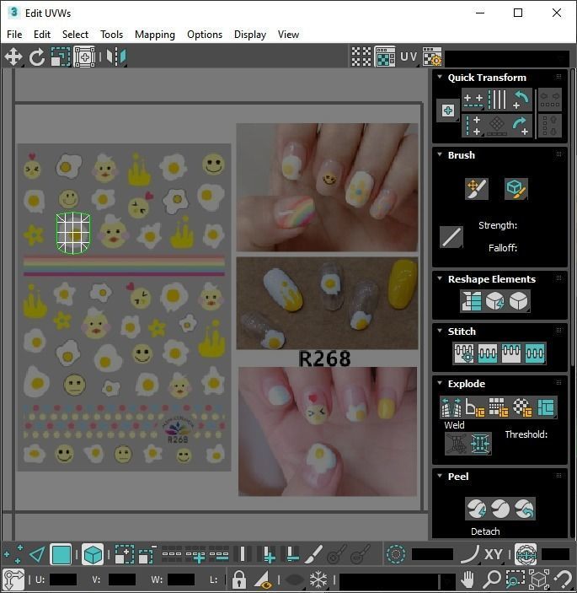Click the Paint Select brush icon
The height and width of the screenshot is (593, 577).
click(313, 555)
